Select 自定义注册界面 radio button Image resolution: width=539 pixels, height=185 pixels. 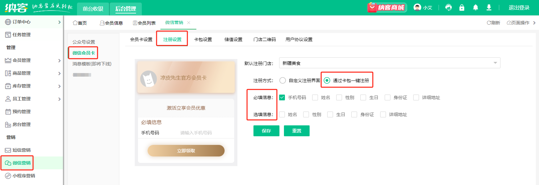[283, 80]
